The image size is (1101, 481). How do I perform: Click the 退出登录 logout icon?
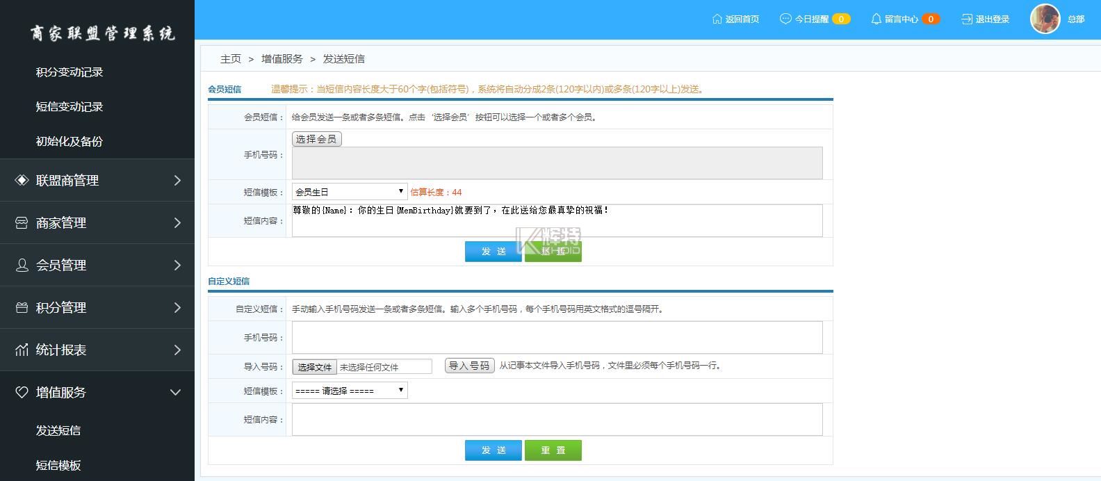pos(967,19)
